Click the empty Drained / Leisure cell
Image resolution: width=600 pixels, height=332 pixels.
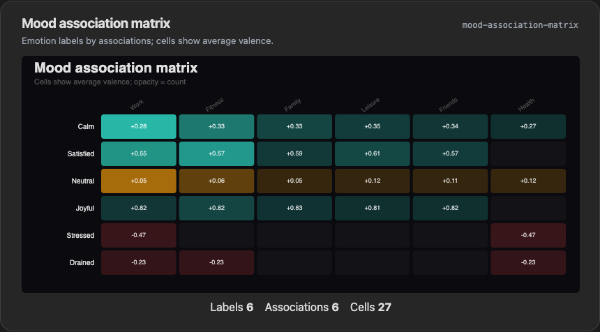point(373,262)
